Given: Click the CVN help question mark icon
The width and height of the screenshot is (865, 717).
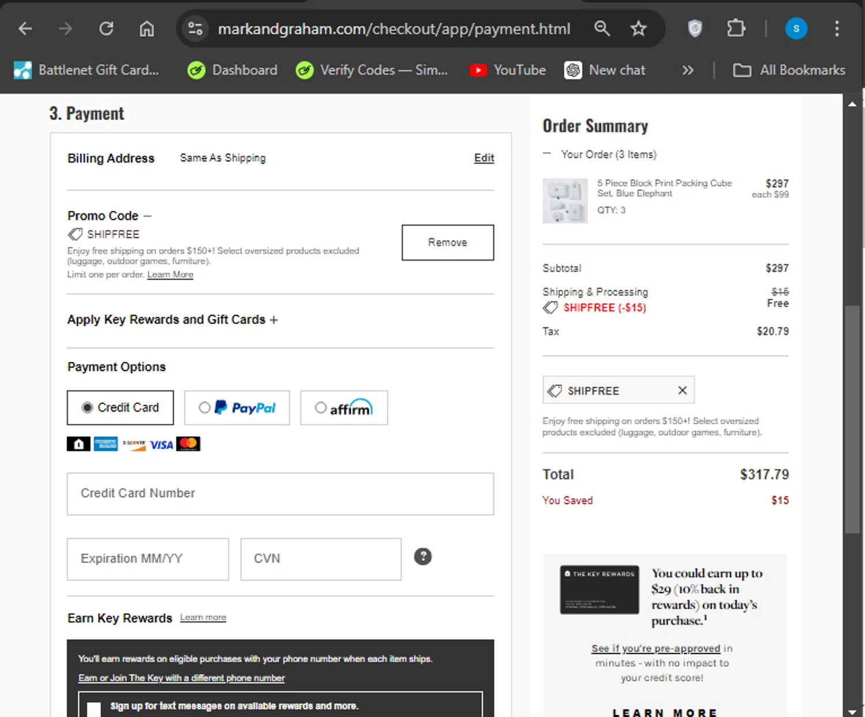Looking at the screenshot, I should (423, 557).
